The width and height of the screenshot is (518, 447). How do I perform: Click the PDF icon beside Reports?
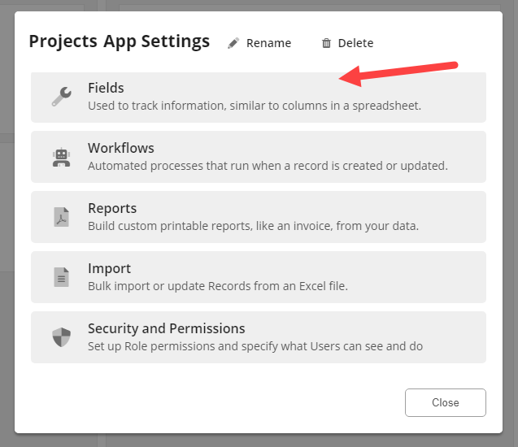[61, 217]
